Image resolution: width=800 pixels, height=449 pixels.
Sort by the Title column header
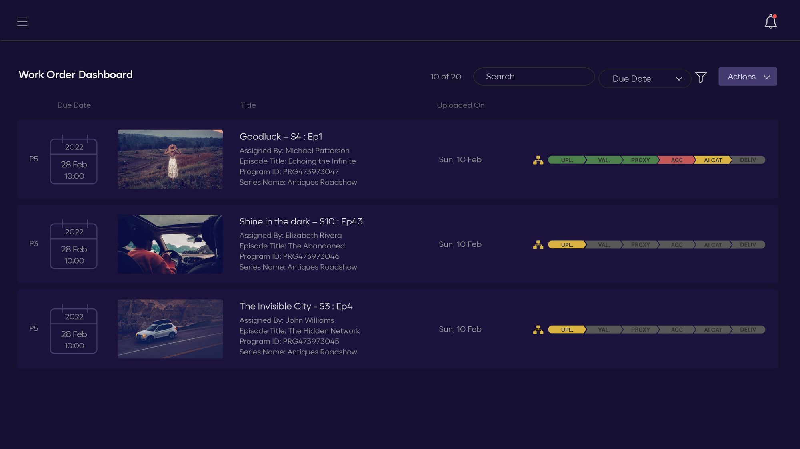click(248, 105)
